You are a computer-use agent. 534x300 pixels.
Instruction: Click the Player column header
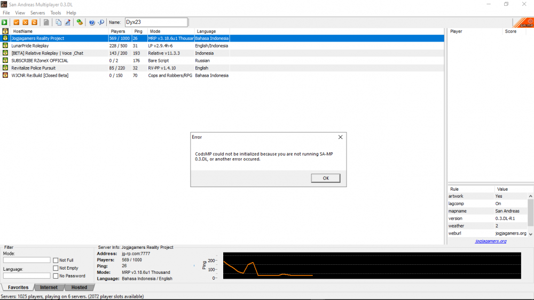coord(475,31)
